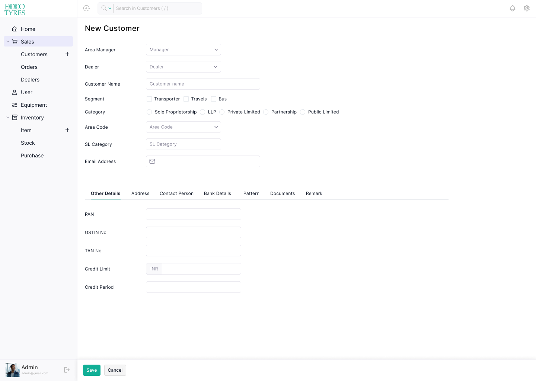Click the Sales cart icon
Image resolution: width=536 pixels, height=381 pixels.
[15, 42]
